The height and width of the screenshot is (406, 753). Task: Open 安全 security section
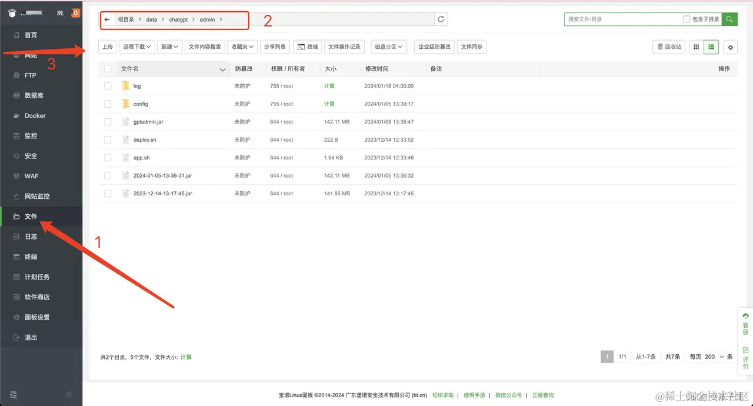(x=31, y=156)
